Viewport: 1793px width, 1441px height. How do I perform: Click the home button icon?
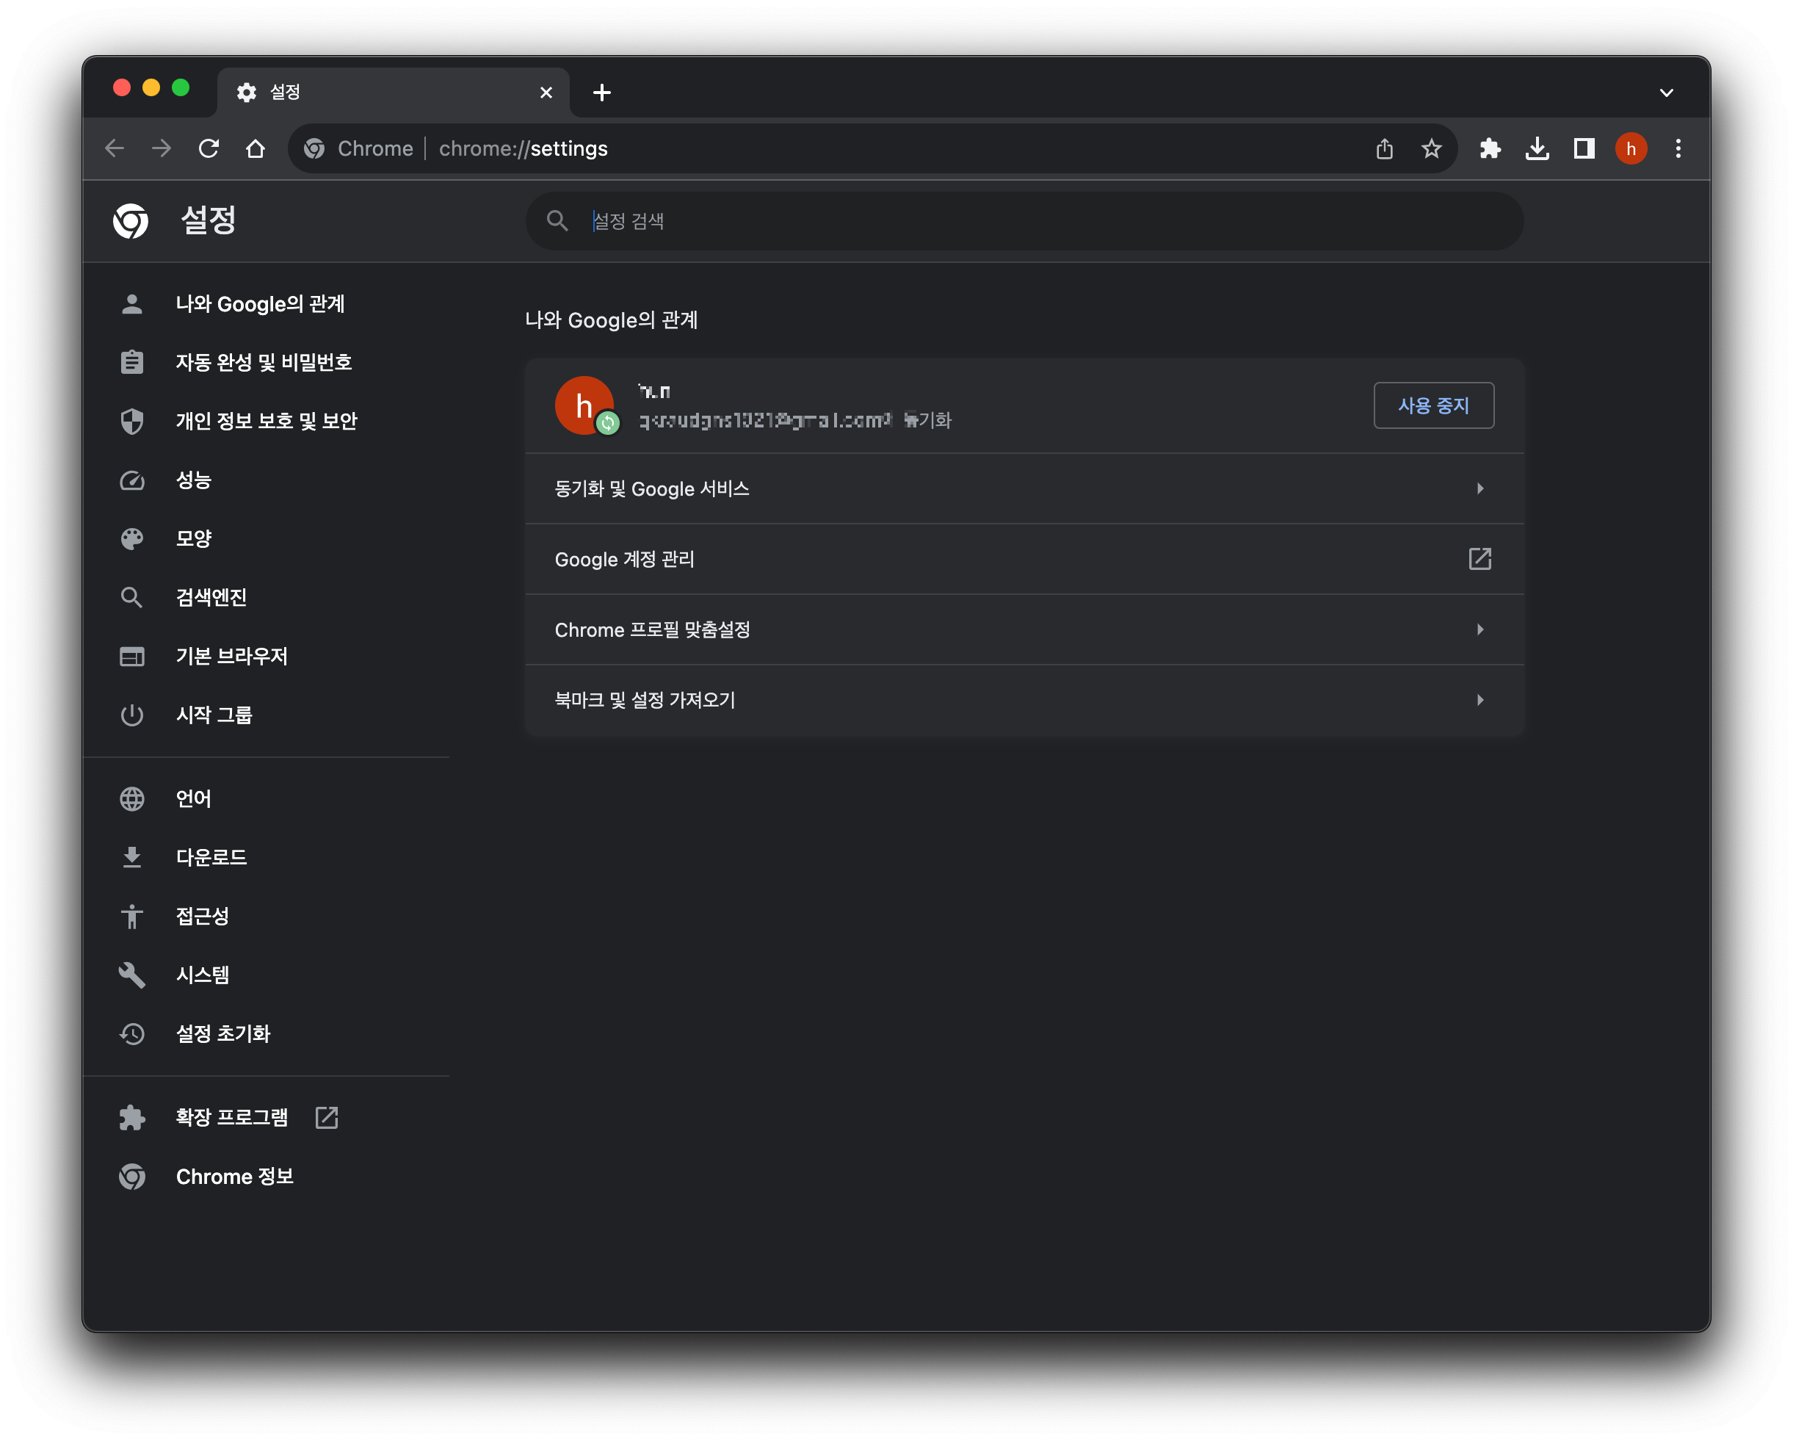pyautogui.click(x=256, y=149)
